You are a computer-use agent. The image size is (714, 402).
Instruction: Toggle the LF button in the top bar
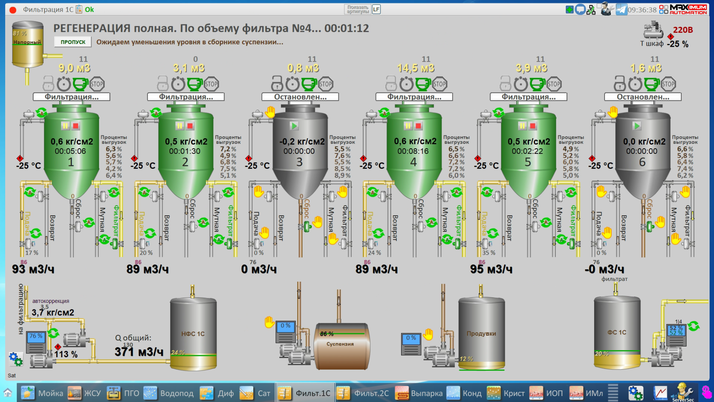point(376,9)
